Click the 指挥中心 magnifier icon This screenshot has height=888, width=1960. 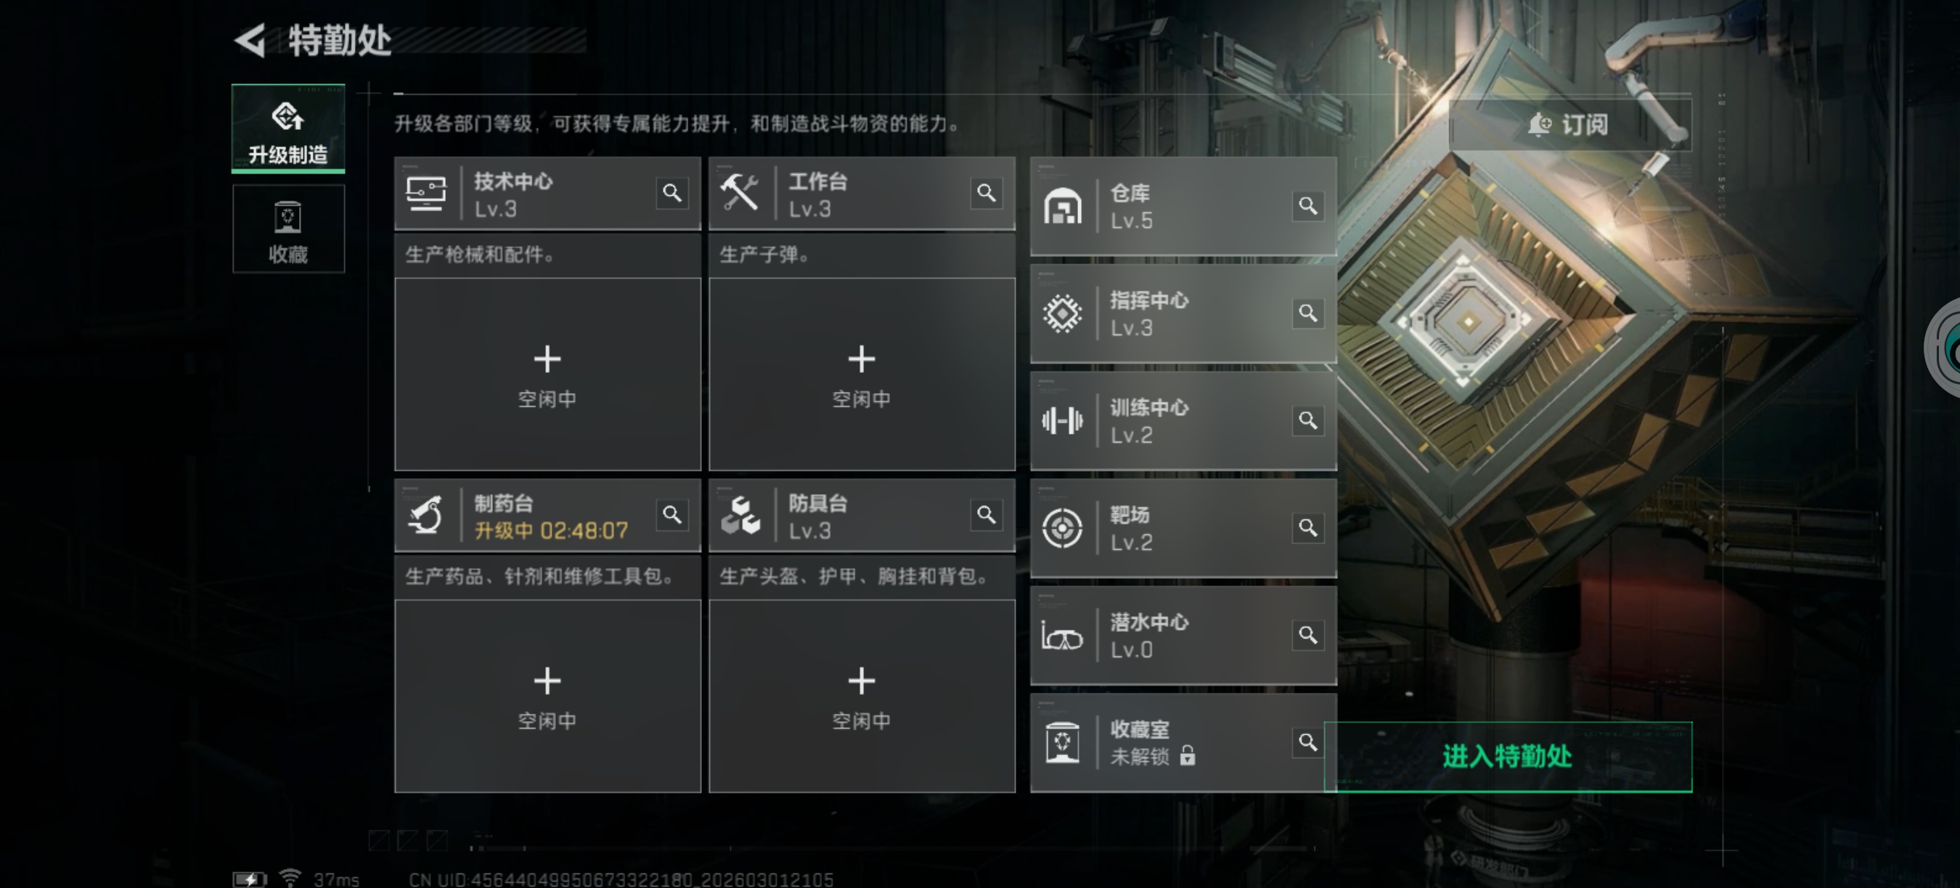pos(1308,313)
